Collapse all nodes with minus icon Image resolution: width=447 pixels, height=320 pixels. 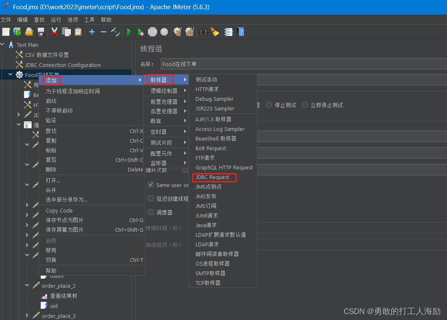click(x=104, y=32)
